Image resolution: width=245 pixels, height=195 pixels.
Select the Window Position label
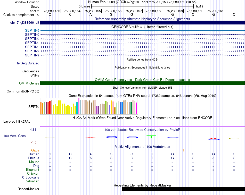[x=27, y=2]
